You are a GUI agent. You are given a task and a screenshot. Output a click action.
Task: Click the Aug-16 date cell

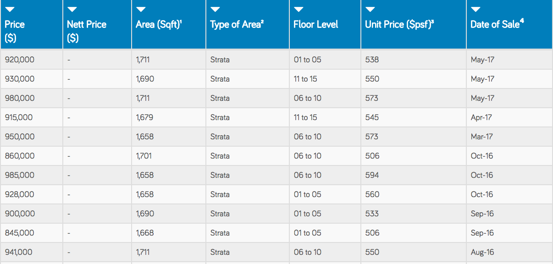(x=509, y=252)
